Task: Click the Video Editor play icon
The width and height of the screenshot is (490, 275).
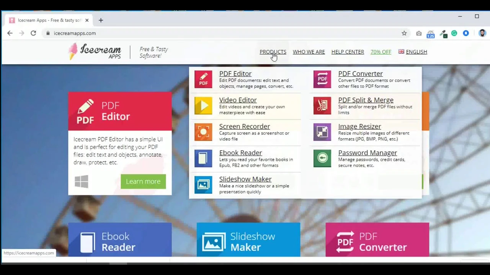Action: tap(203, 105)
